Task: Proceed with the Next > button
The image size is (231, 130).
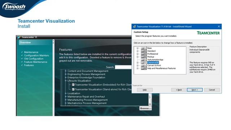Action: pyautogui.click(x=195, y=90)
